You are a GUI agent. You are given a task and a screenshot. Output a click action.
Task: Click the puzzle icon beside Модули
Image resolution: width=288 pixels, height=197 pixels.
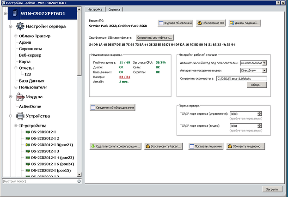(x=20, y=96)
